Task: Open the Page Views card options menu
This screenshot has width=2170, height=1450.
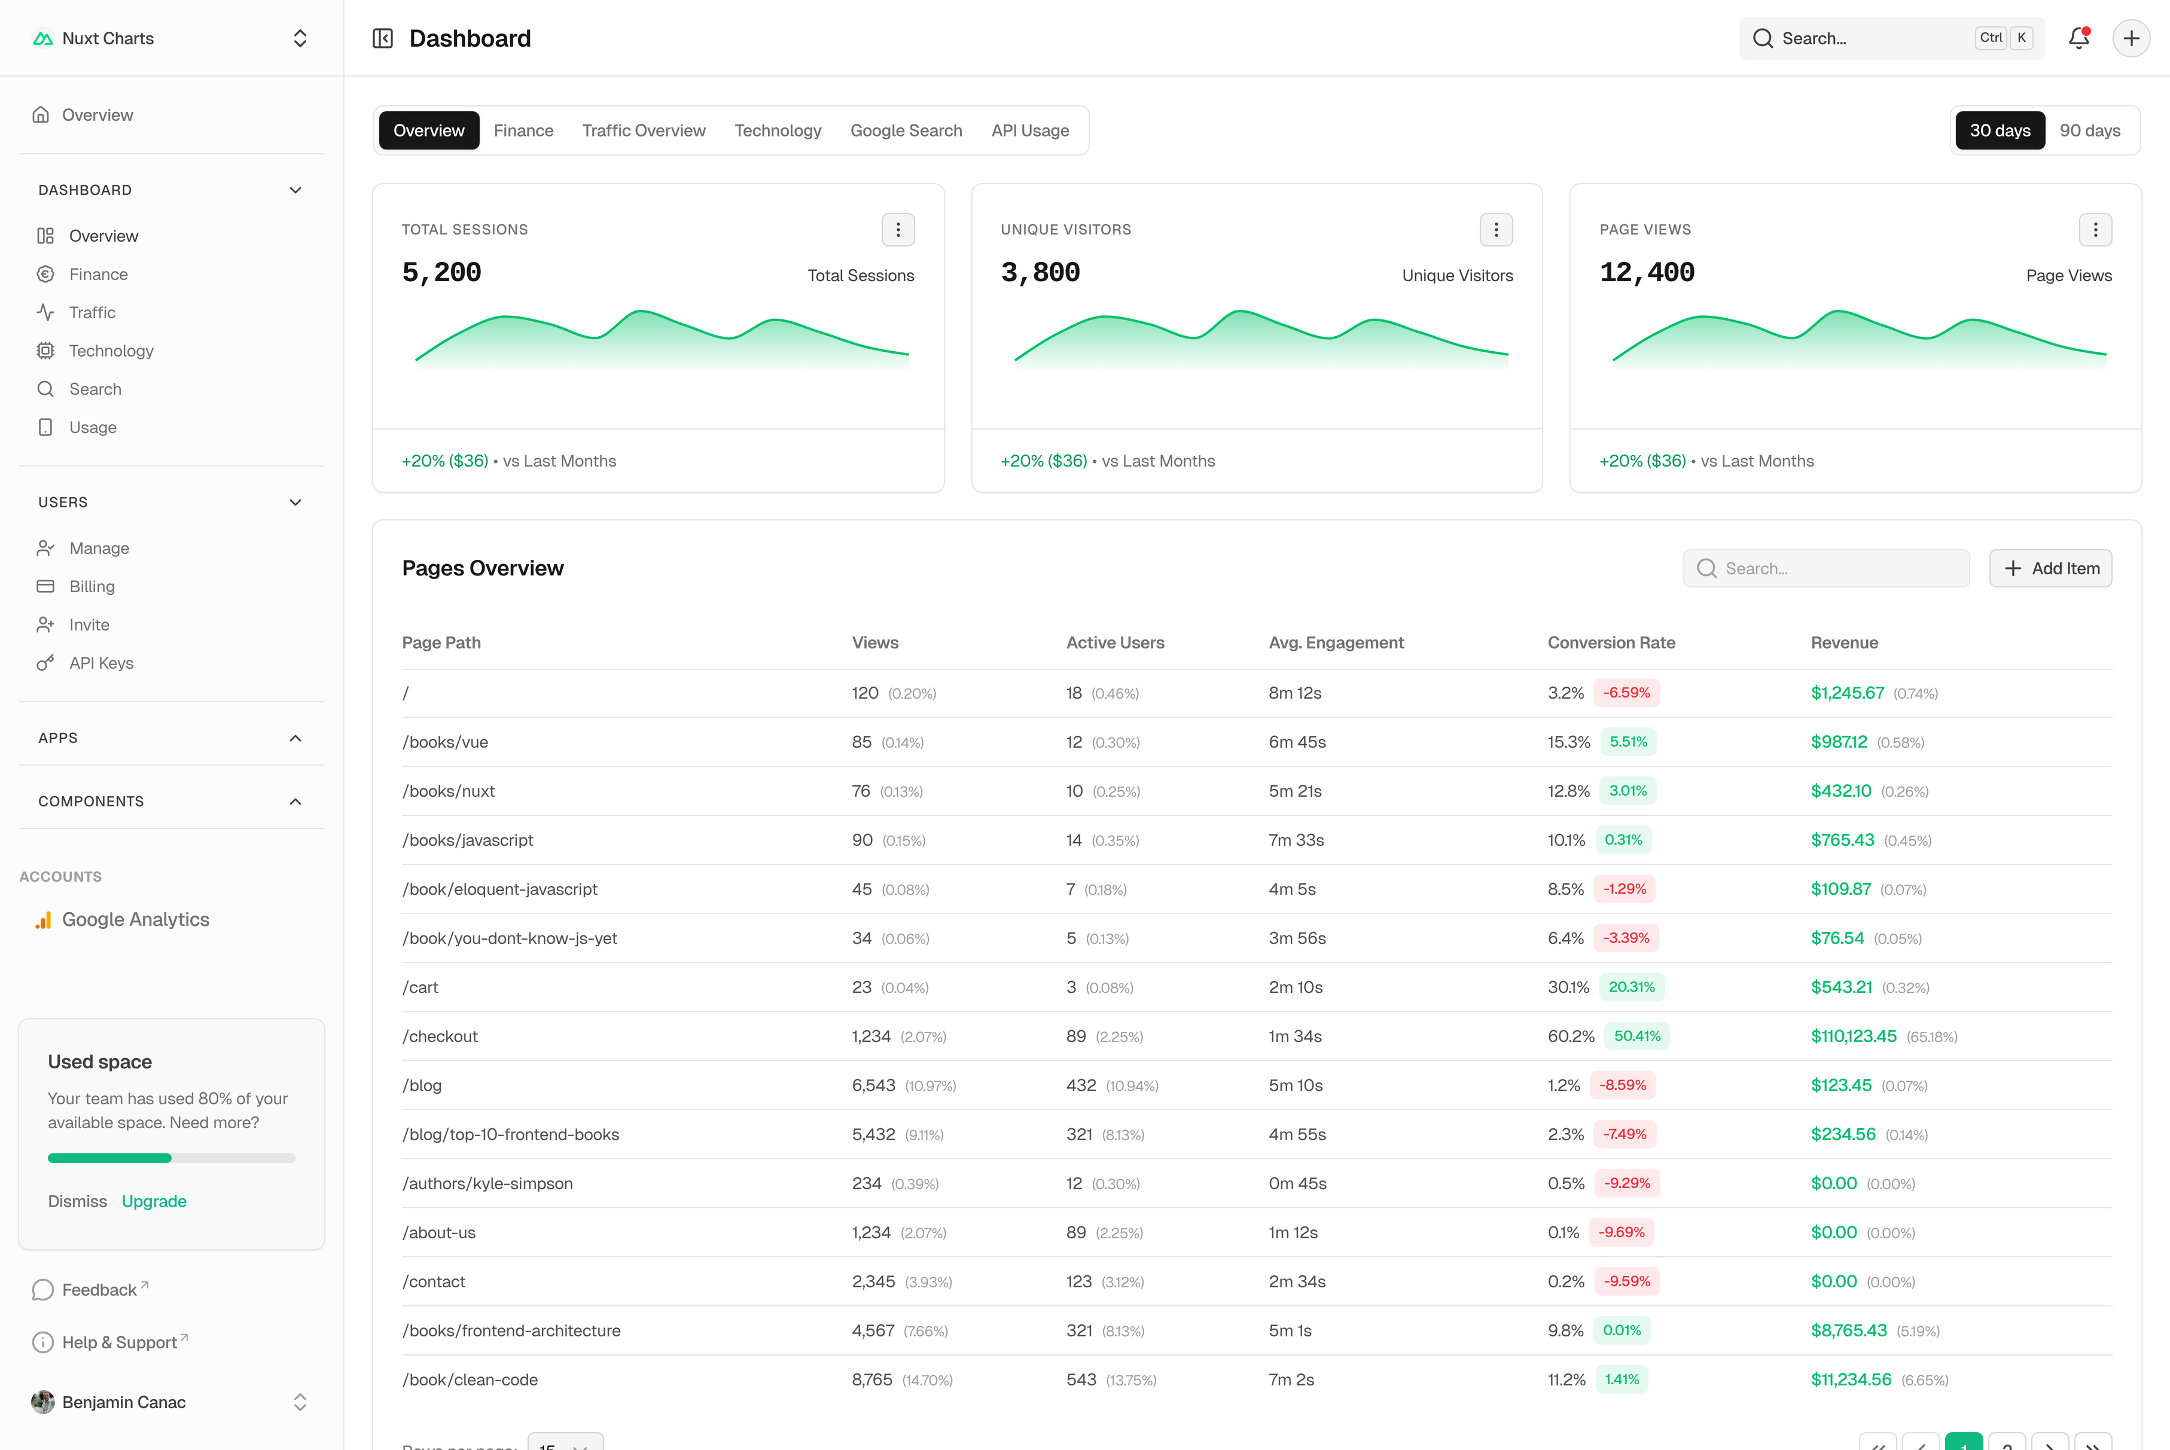Action: (2095, 229)
